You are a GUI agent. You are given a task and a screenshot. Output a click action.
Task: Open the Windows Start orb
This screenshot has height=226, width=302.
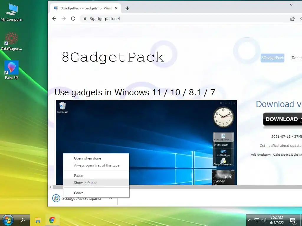(7, 220)
